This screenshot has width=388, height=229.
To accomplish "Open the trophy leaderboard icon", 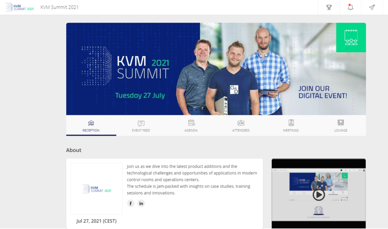I will pos(329,8).
